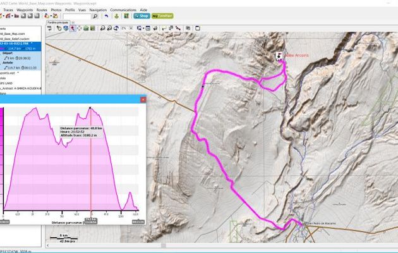Open the Navigation menu
398x253 pixels.
[98, 10]
